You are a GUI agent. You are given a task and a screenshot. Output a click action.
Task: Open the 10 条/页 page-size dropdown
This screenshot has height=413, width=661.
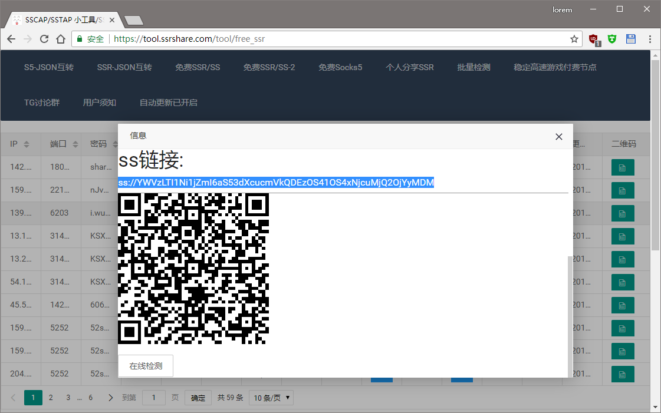pyautogui.click(x=271, y=398)
